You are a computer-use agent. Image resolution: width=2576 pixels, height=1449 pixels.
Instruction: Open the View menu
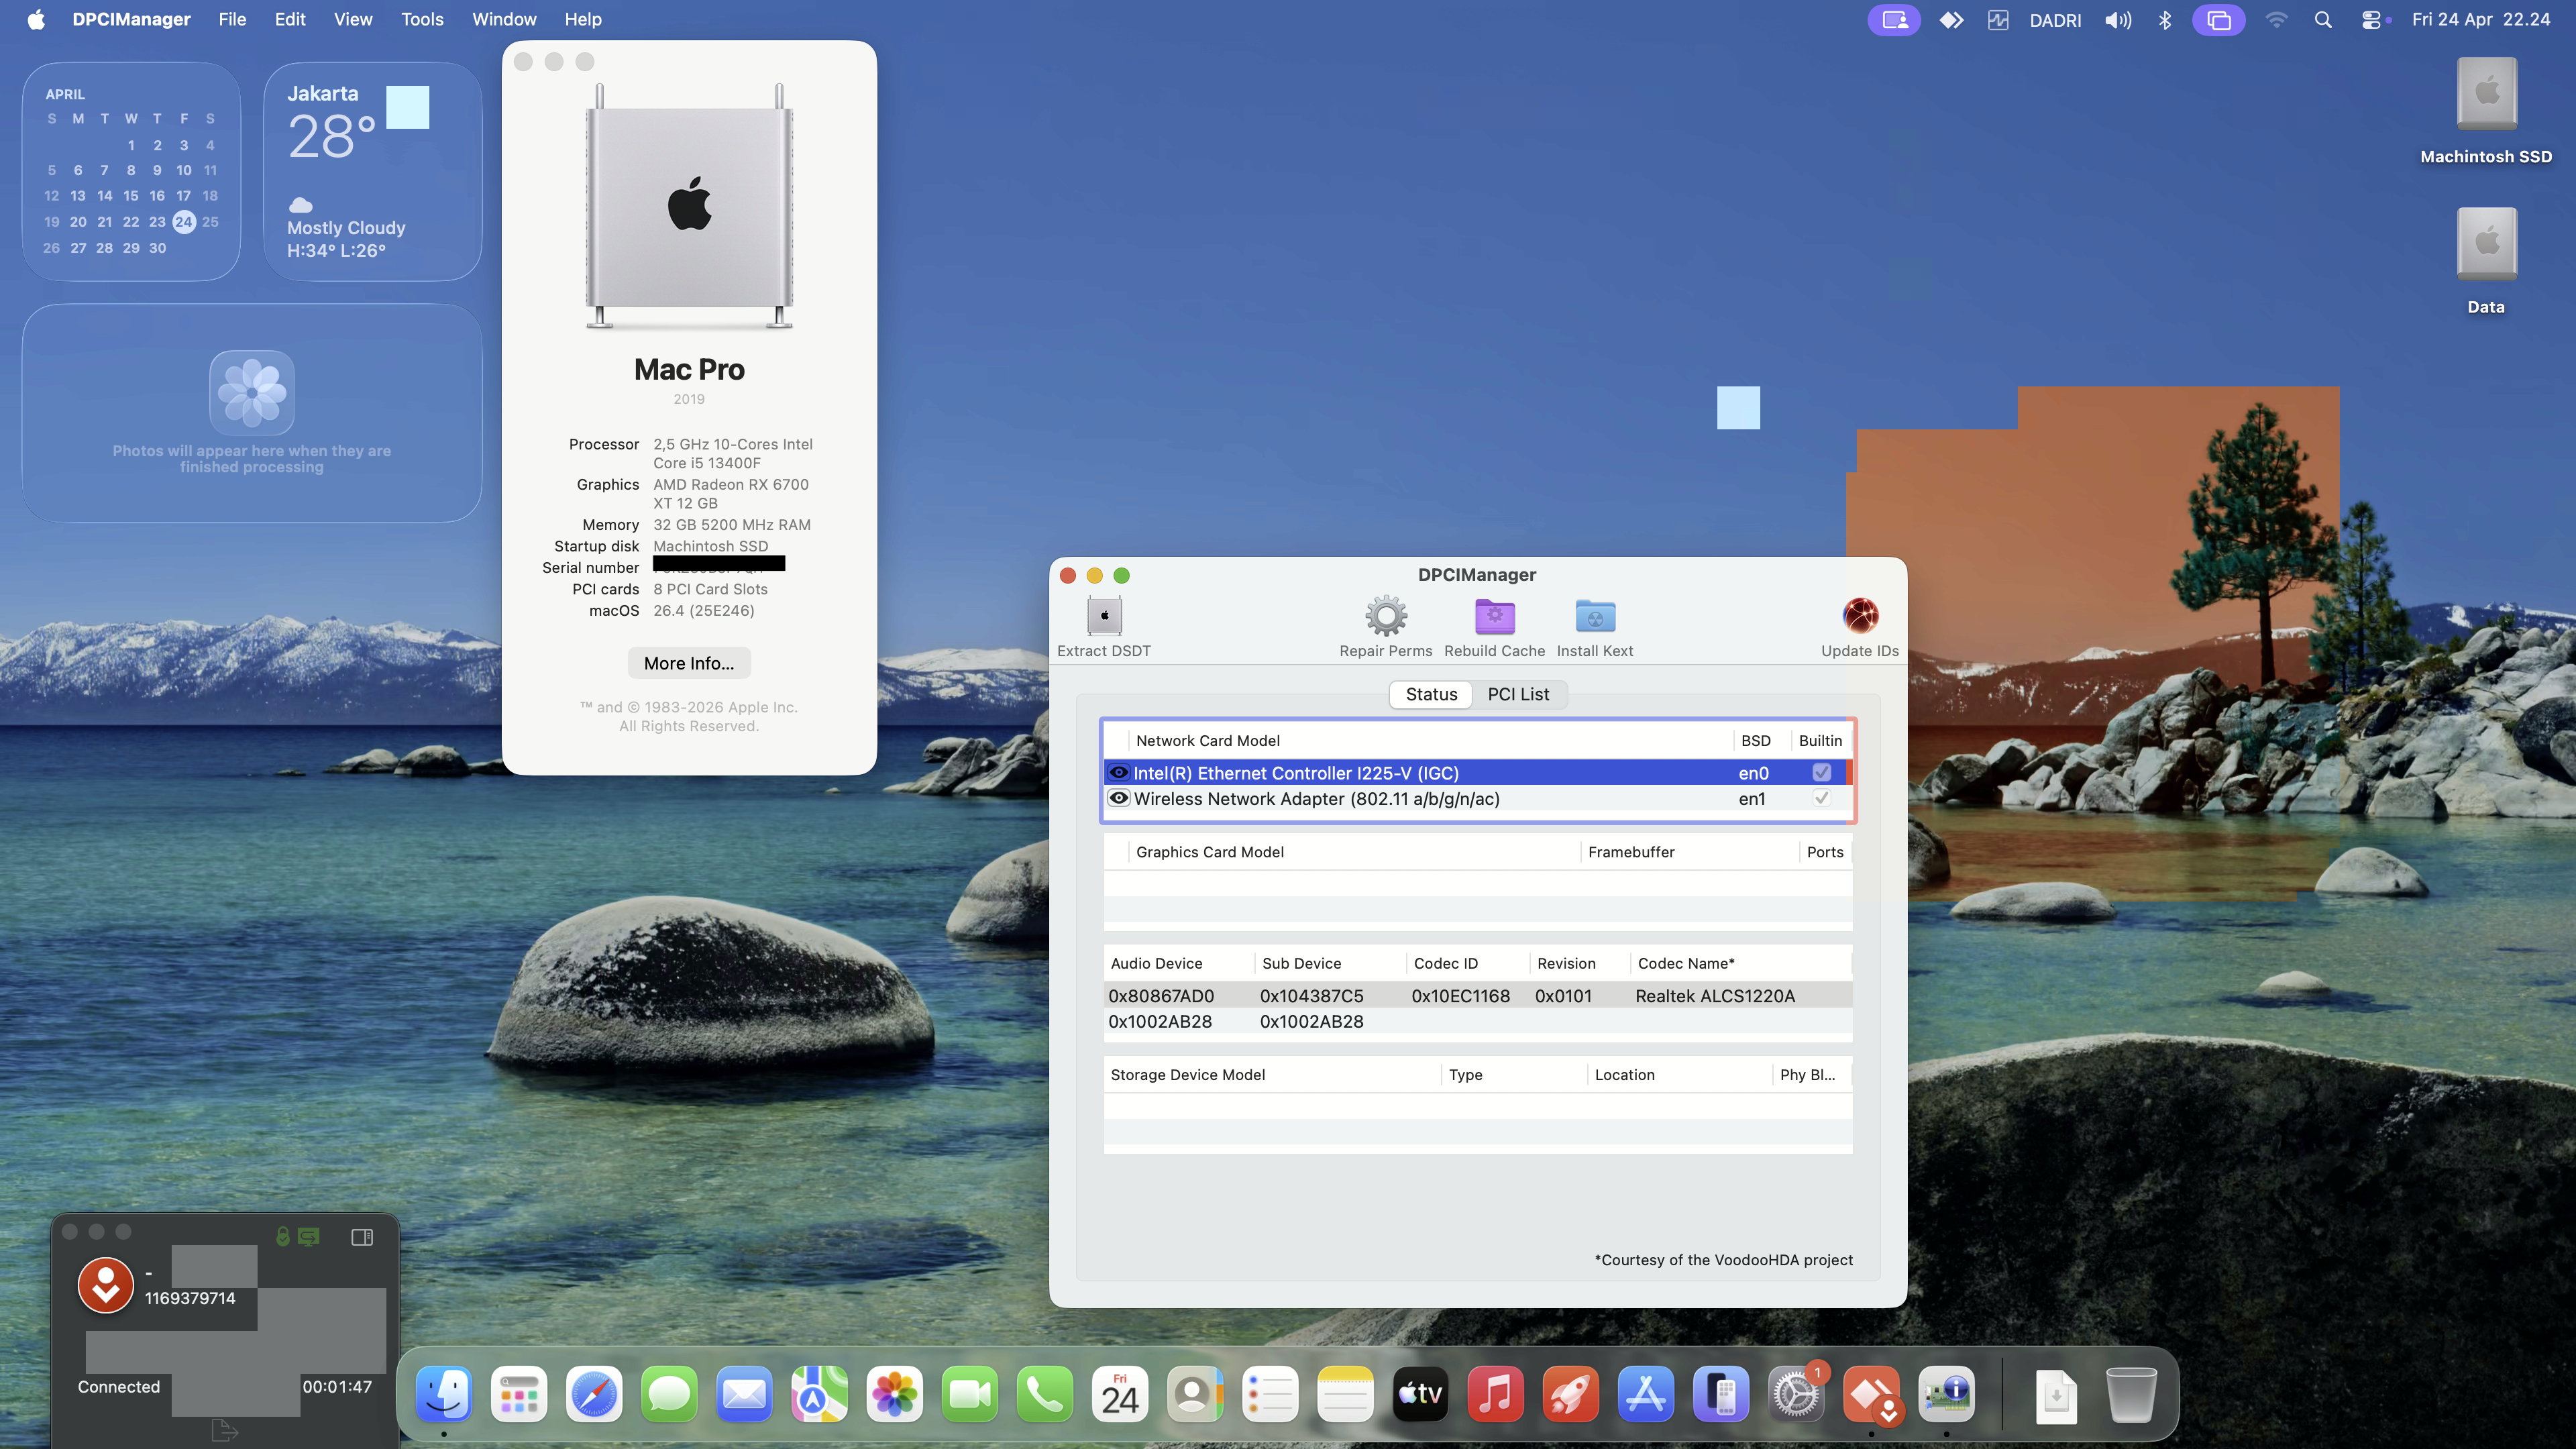click(352, 20)
